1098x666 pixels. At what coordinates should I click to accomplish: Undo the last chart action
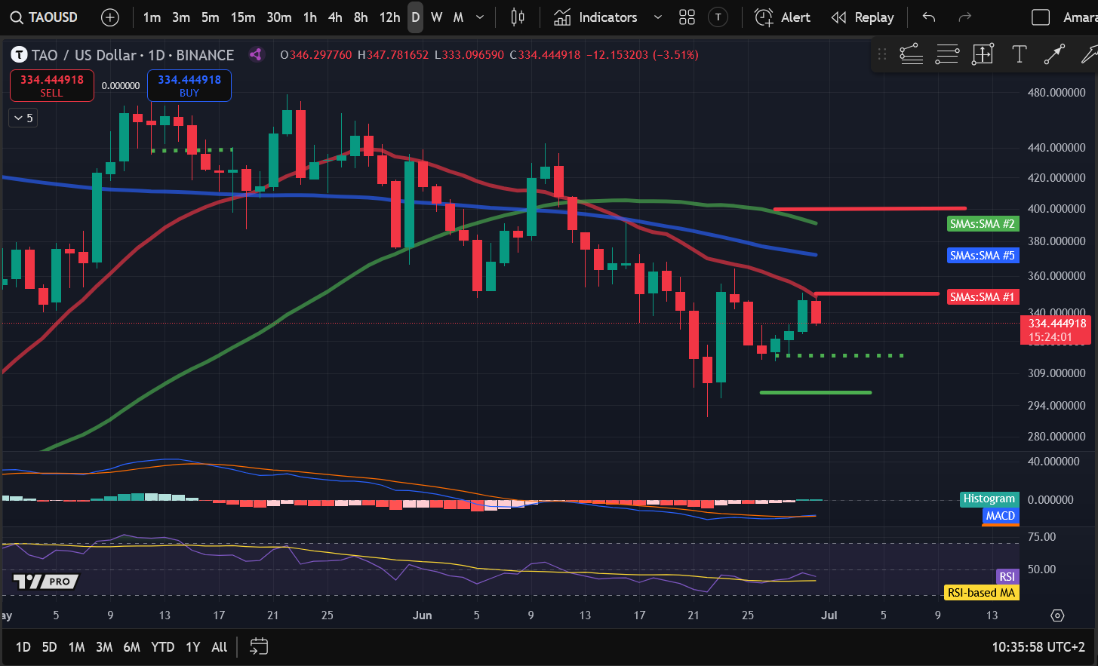(x=929, y=17)
